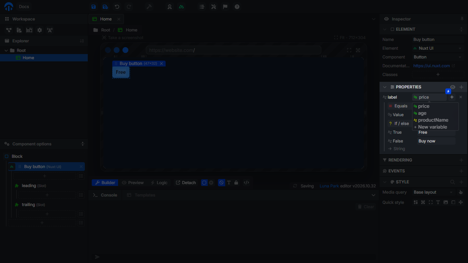468x263 pixels.
Task: Click the workspace antenna broadcast icon
Action: coord(50,30)
